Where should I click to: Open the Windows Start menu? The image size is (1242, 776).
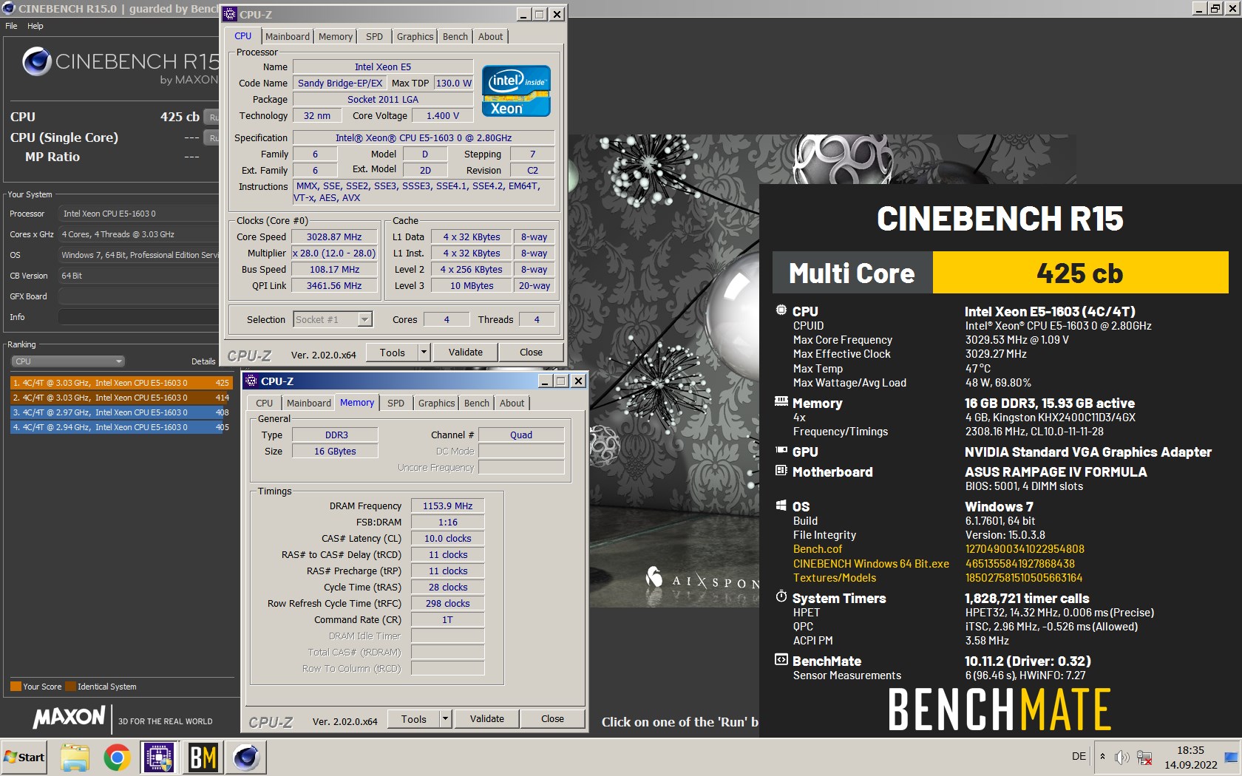click(24, 758)
